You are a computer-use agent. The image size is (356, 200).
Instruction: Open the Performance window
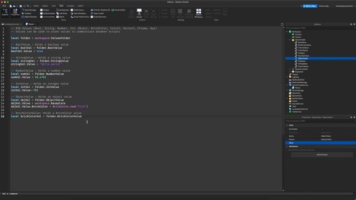[77, 10]
